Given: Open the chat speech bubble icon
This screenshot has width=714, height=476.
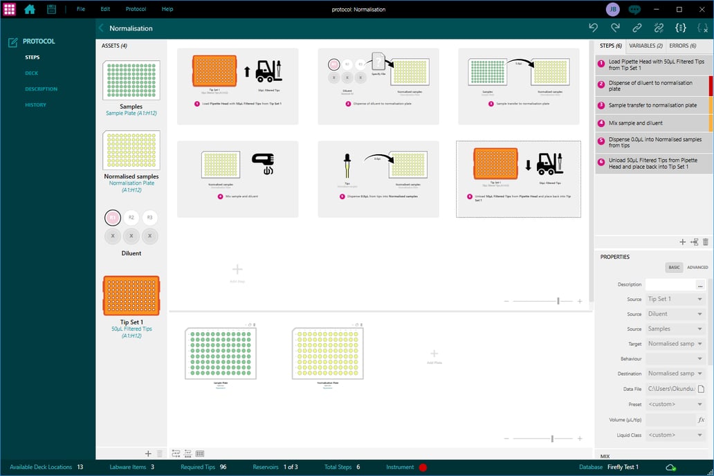Looking at the screenshot, I should 634,9.
